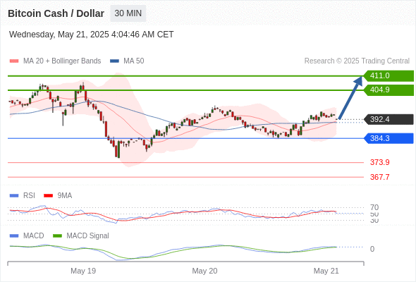
Task: Click the May 19 date axis label
Action: pyautogui.click(x=83, y=271)
